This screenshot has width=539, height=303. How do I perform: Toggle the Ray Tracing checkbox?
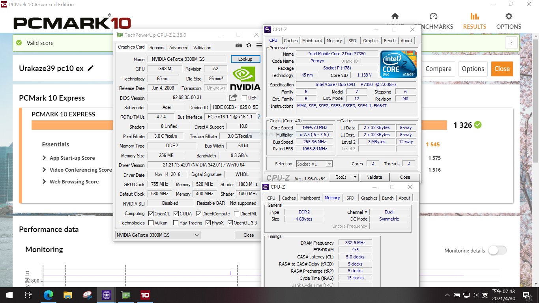pos(176,223)
